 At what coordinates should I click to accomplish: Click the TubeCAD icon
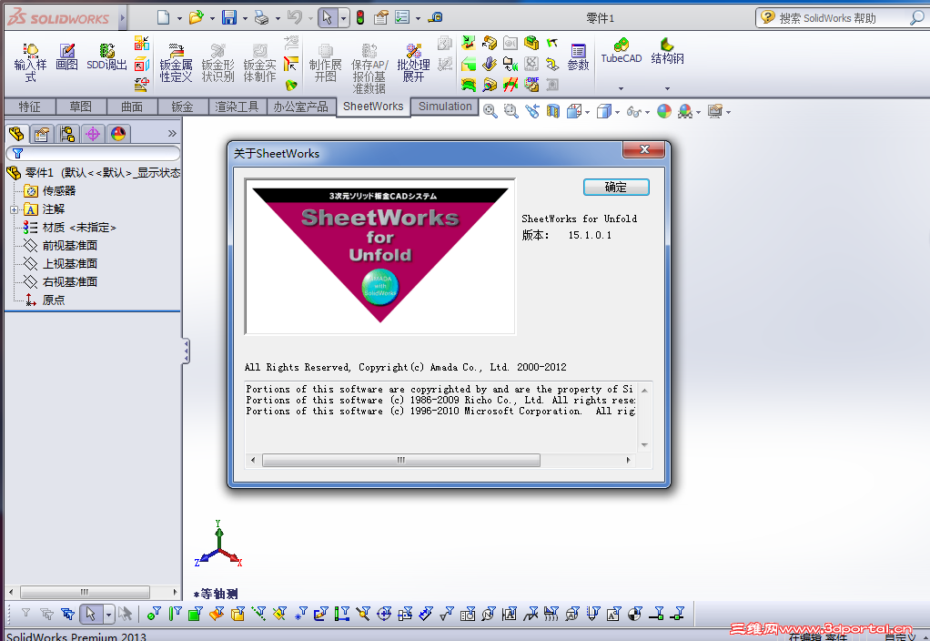point(621,51)
